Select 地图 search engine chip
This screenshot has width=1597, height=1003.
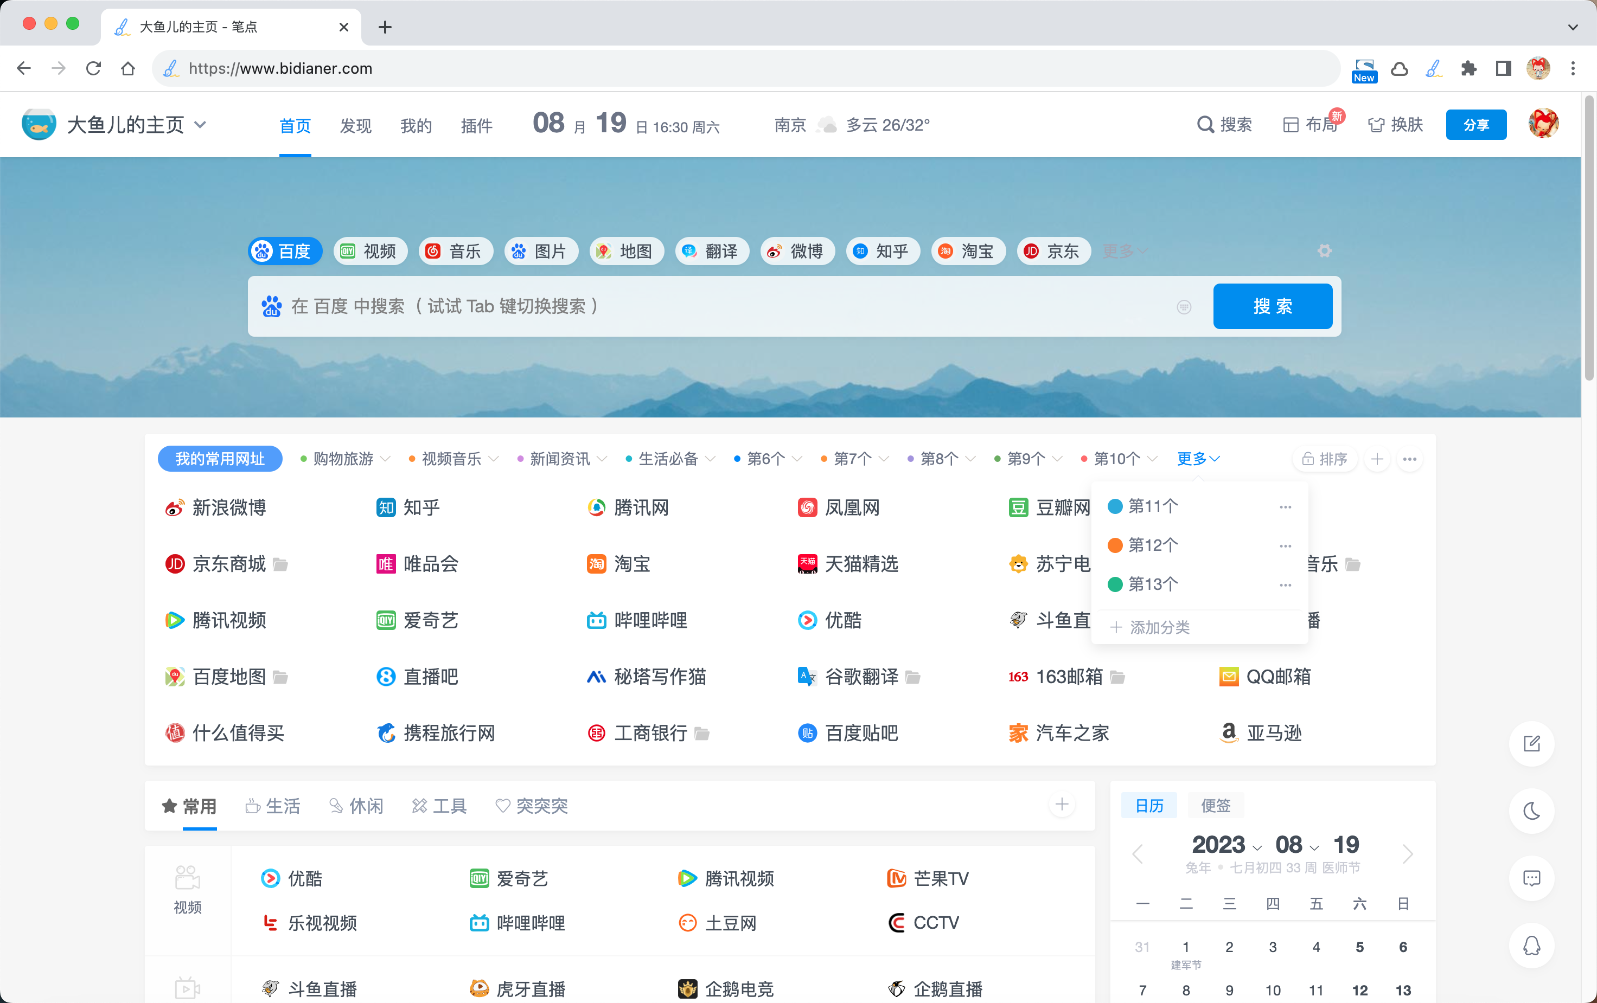pyautogui.click(x=627, y=251)
